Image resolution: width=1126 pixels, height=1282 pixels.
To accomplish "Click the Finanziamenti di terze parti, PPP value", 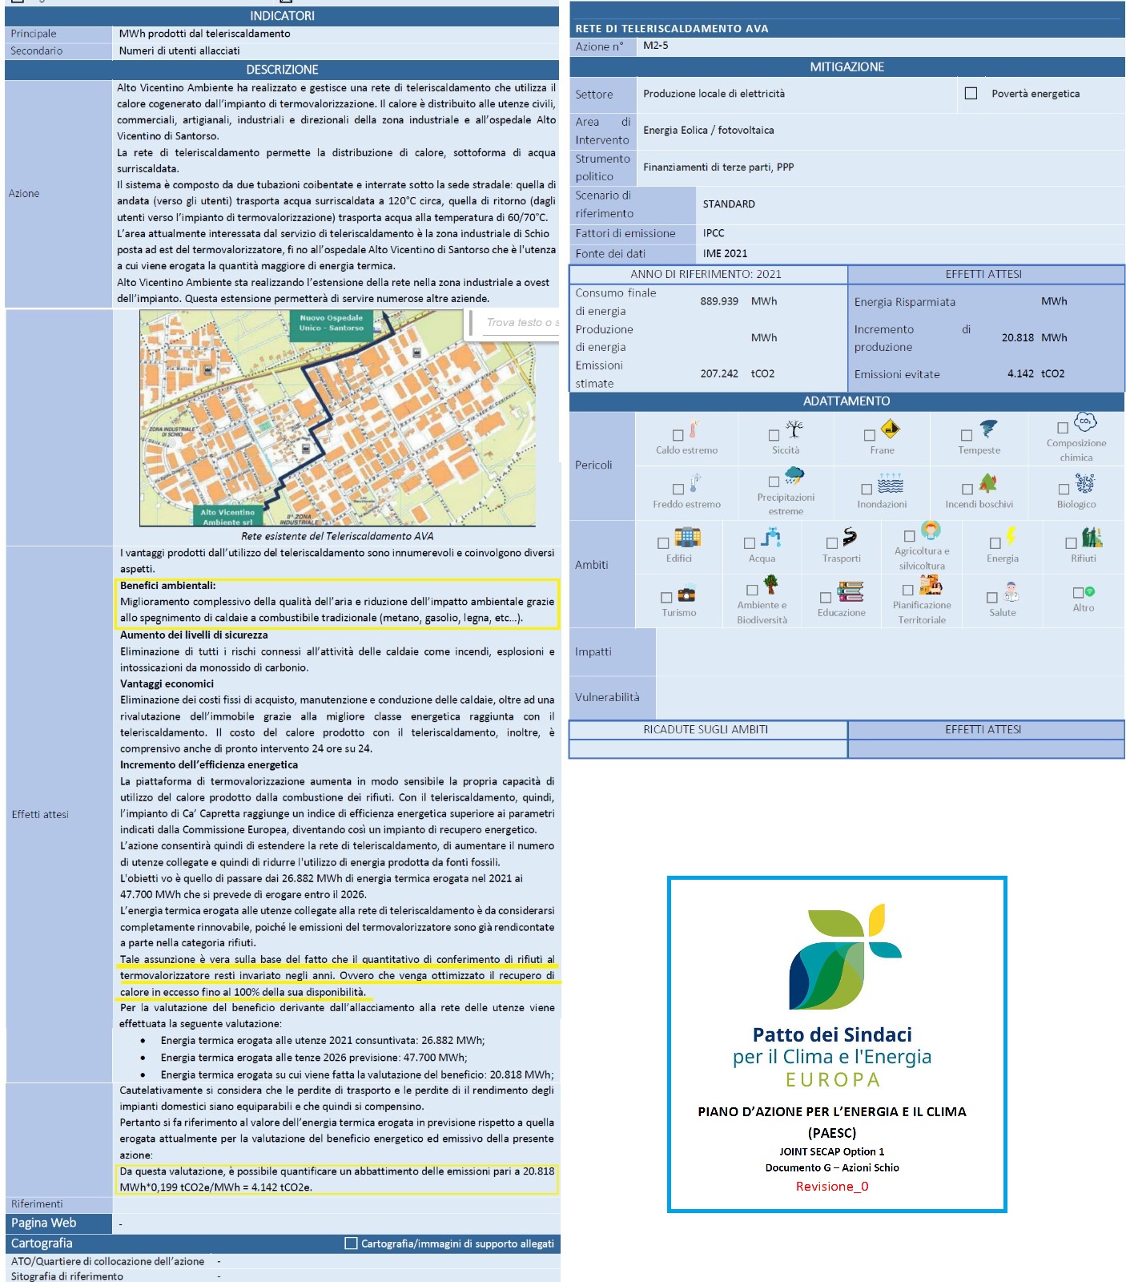I will [x=718, y=167].
